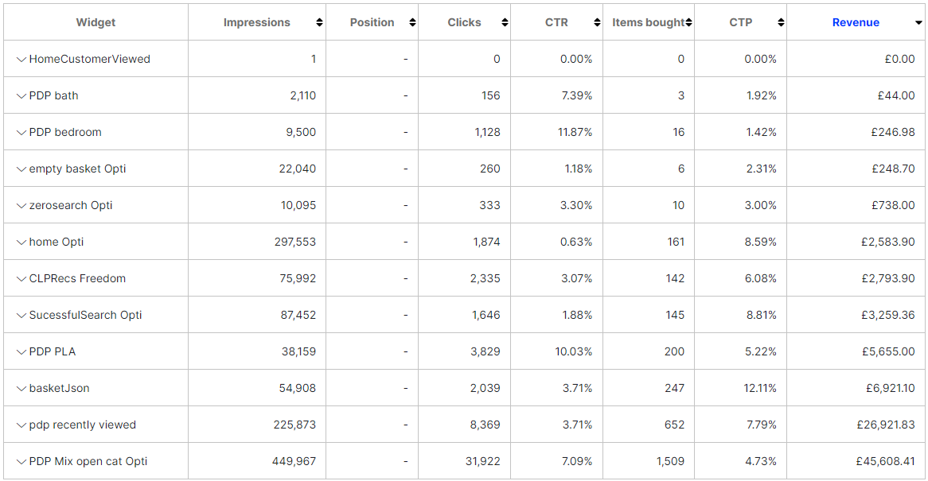Open zerosearch Opti row details chevron

21,205
